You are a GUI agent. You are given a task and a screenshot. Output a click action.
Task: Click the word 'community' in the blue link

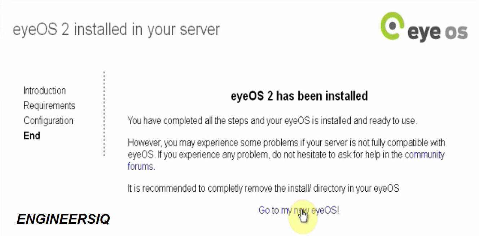click(x=425, y=155)
